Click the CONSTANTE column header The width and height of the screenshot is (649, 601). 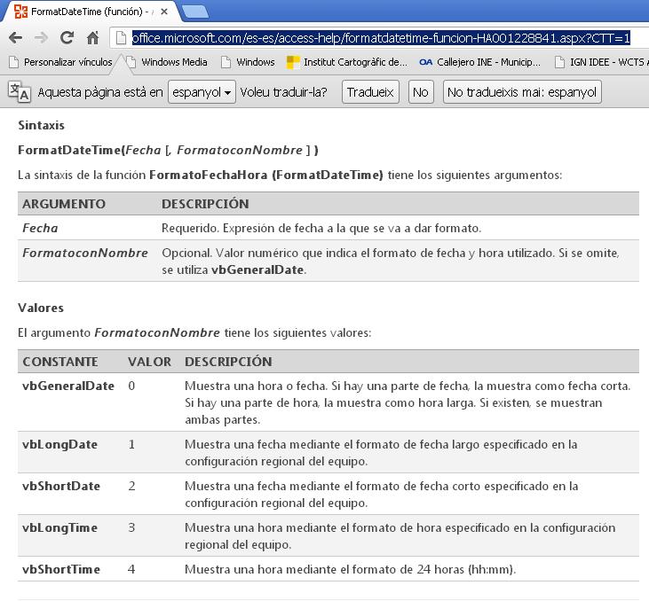(x=60, y=362)
